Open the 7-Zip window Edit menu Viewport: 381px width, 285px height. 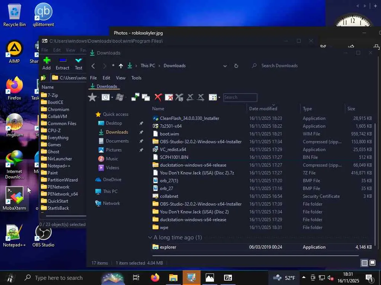[57, 50]
